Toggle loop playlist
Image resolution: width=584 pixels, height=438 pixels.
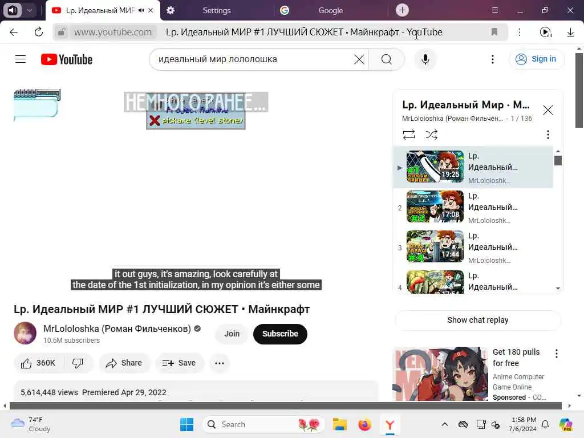pyautogui.click(x=408, y=135)
